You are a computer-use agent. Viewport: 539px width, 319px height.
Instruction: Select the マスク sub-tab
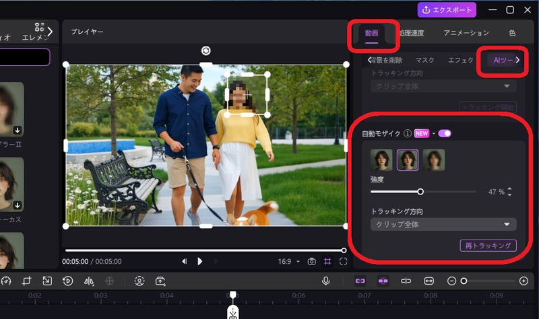tap(424, 60)
